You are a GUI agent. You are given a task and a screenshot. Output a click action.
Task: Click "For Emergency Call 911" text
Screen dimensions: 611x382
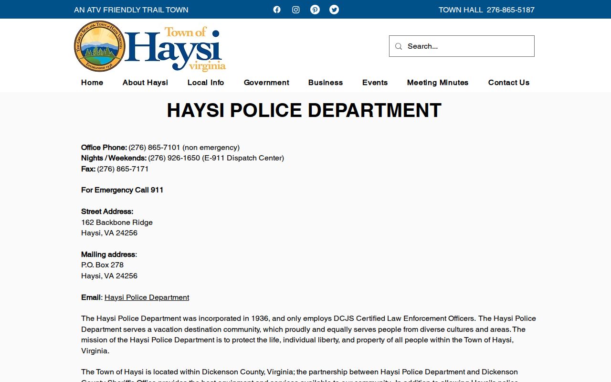122,190
